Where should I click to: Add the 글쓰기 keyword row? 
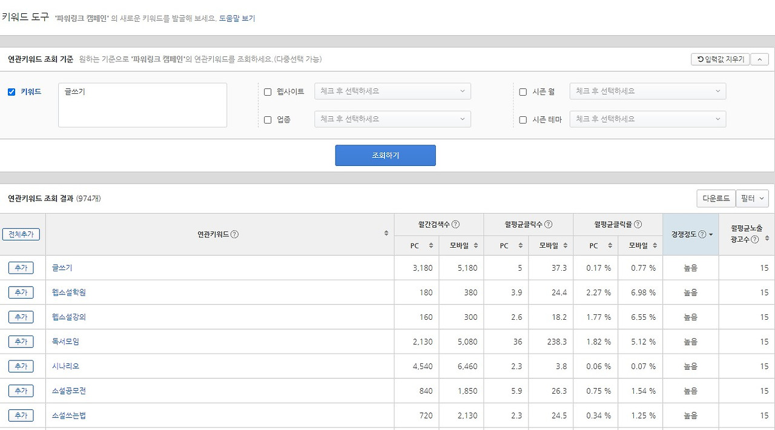point(21,268)
